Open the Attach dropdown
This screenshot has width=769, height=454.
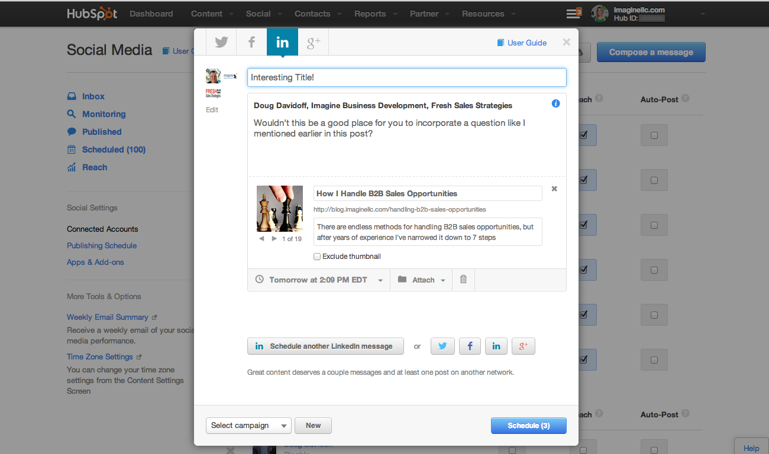pyautogui.click(x=421, y=280)
